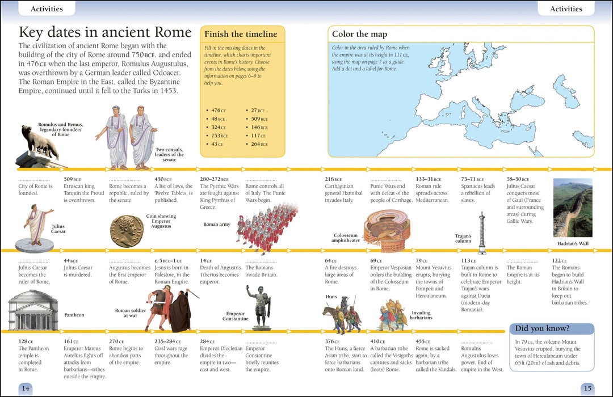Click page number 14
The width and height of the screenshot is (613, 397).
click(x=26, y=388)
